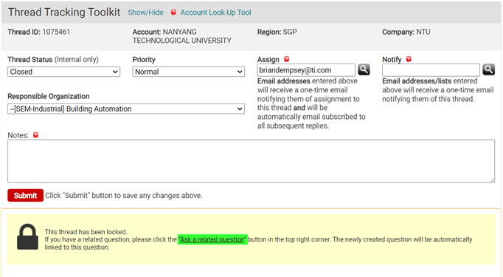The image size is (503, 277).
Task: Click the help icon next to Notify
Action: point(409,59)
